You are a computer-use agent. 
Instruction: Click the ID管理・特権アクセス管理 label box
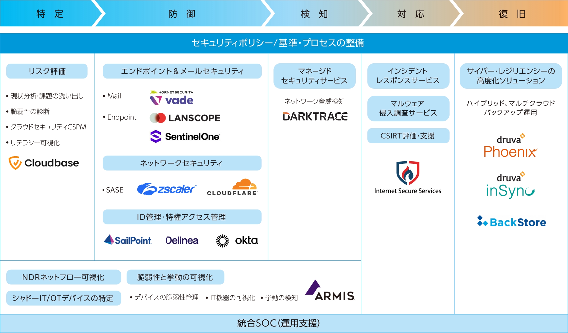tap(182, 217)
